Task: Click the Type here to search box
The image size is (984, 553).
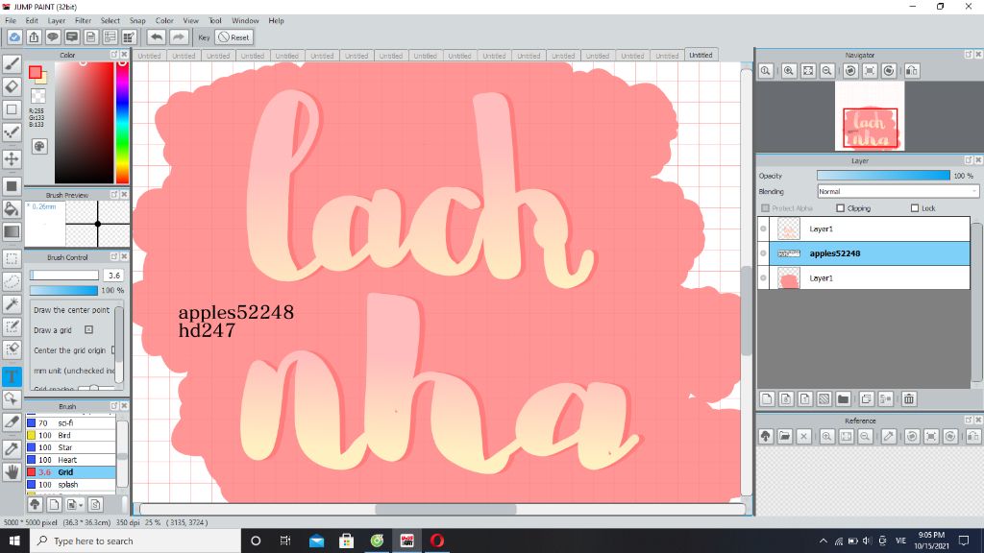Action: 135,541
